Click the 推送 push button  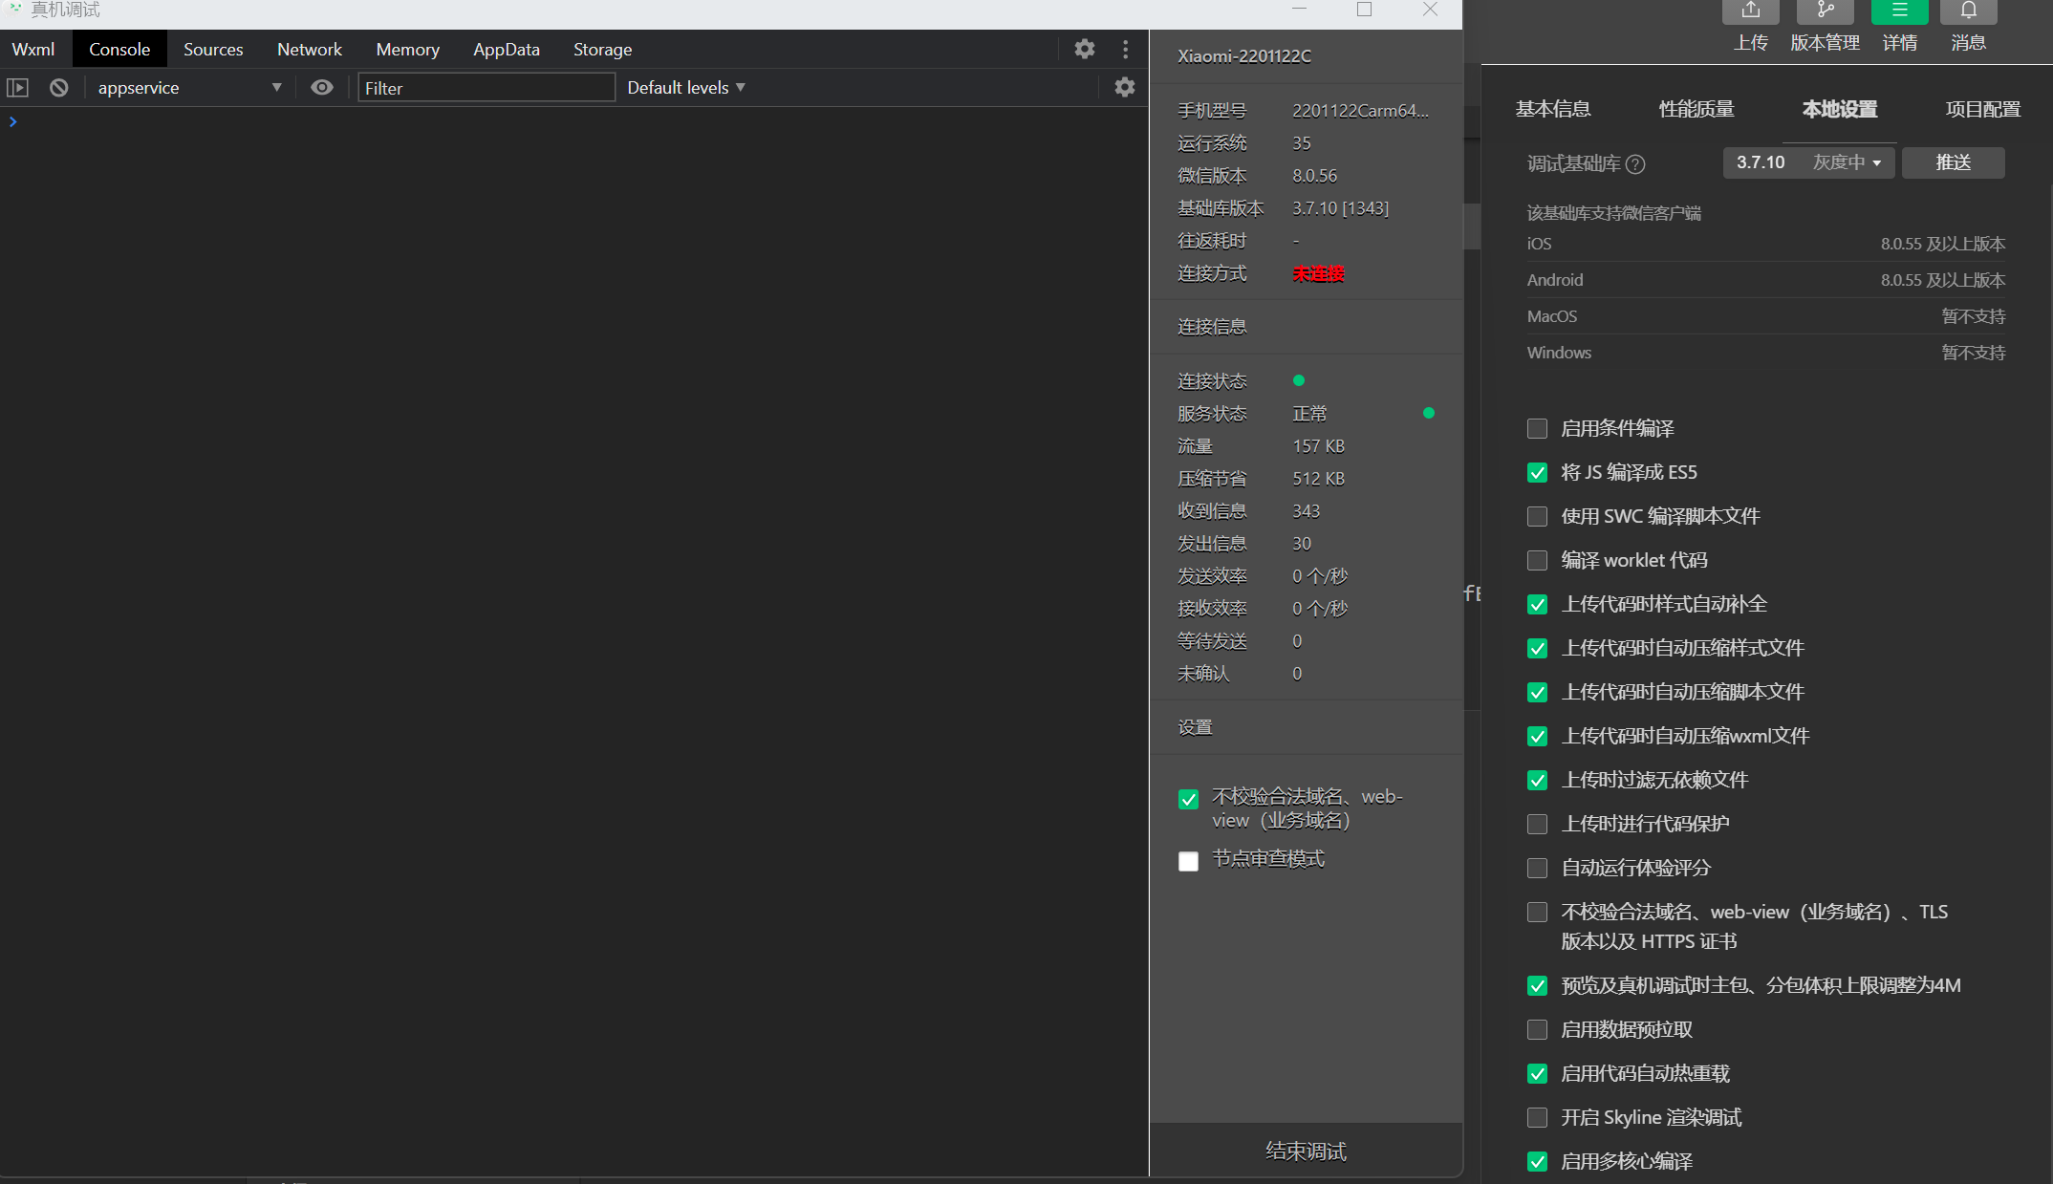coord(1953,162)
